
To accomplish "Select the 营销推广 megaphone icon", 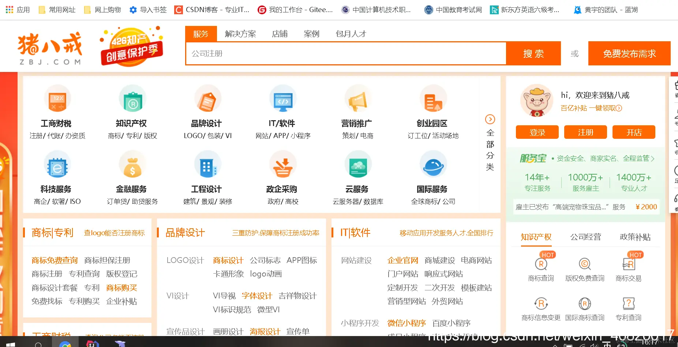I will tap(358, 99).
